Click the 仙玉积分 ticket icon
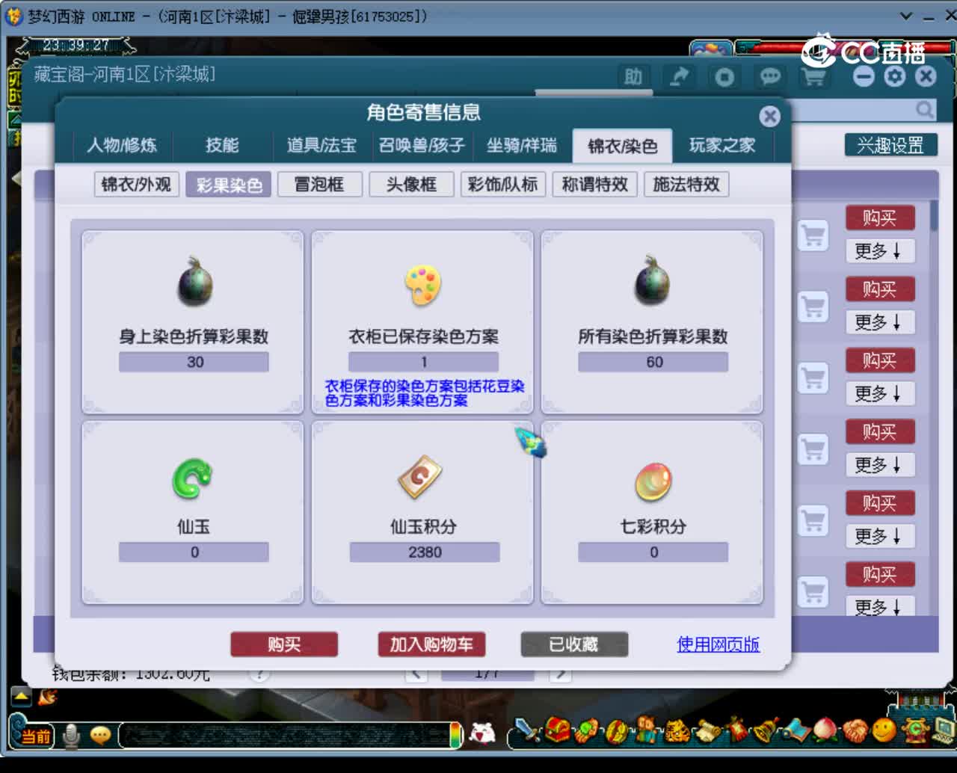 421,477
